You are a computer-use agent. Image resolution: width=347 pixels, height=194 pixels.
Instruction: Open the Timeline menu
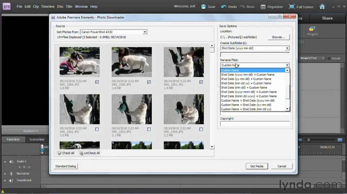click(48, 7)
